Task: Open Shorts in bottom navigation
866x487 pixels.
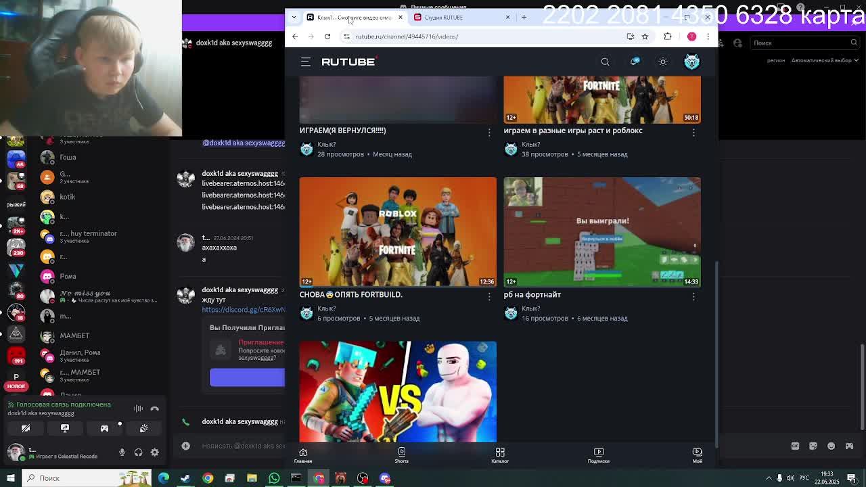Action: 401,455
